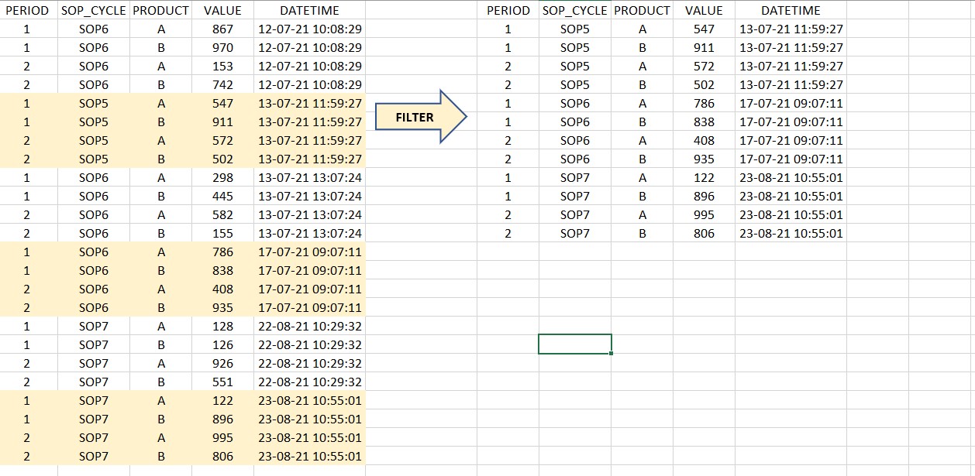
Task: Select the datetime in the row with value 128
Action: pyautogui.click(x=309, y=326)
